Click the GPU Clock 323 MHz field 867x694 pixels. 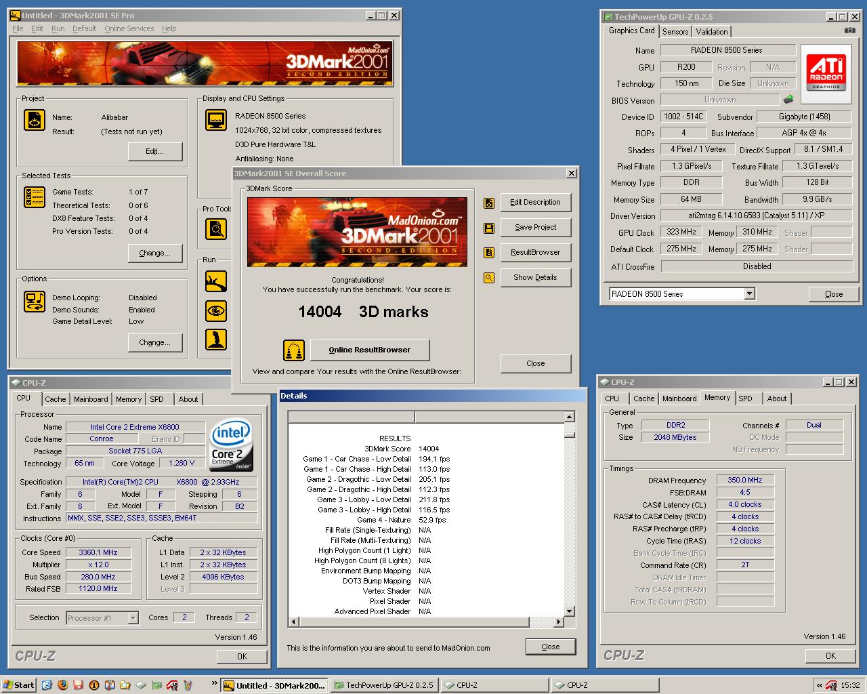point(681,232)
